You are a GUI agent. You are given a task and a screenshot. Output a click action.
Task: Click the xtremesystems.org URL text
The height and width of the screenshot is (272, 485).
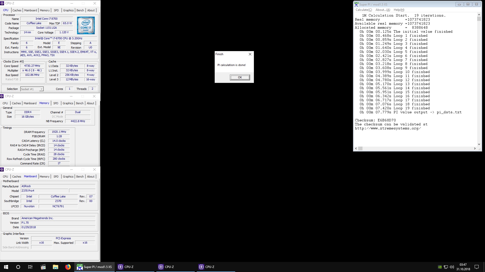388,128
